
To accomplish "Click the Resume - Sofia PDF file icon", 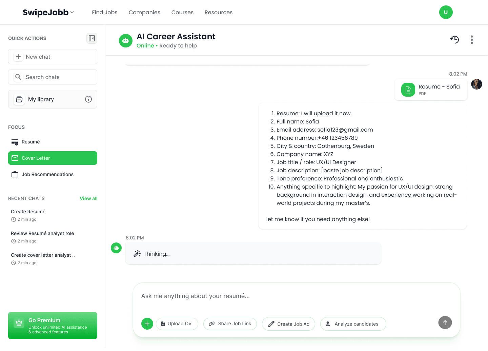I will click(408, 90).
